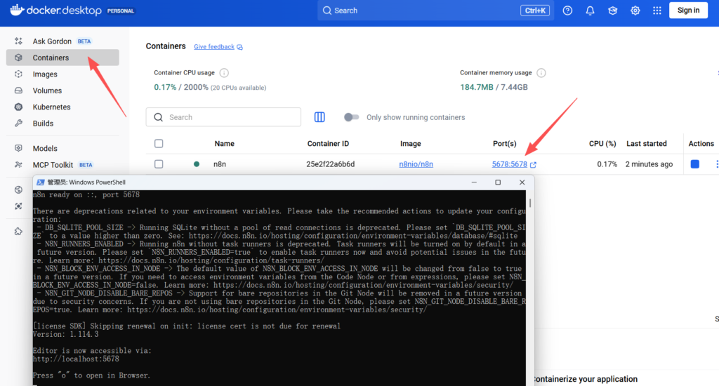719x386 pixels.
Task: Tick the checkbox for the n8n container
Action: point(159,164)
